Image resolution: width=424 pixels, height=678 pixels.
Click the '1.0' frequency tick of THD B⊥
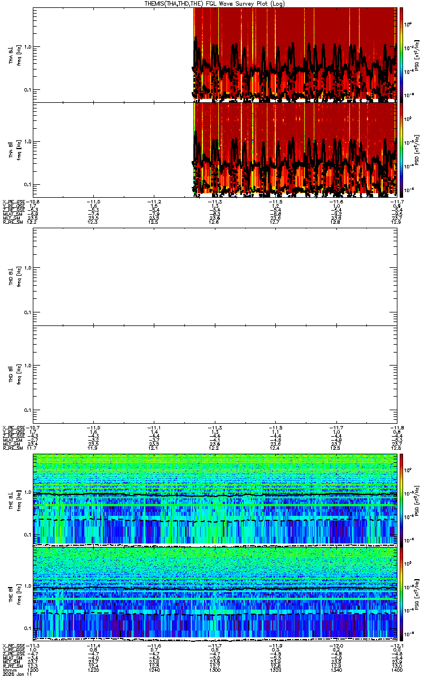pyautogui.click(x=28, y=268)
